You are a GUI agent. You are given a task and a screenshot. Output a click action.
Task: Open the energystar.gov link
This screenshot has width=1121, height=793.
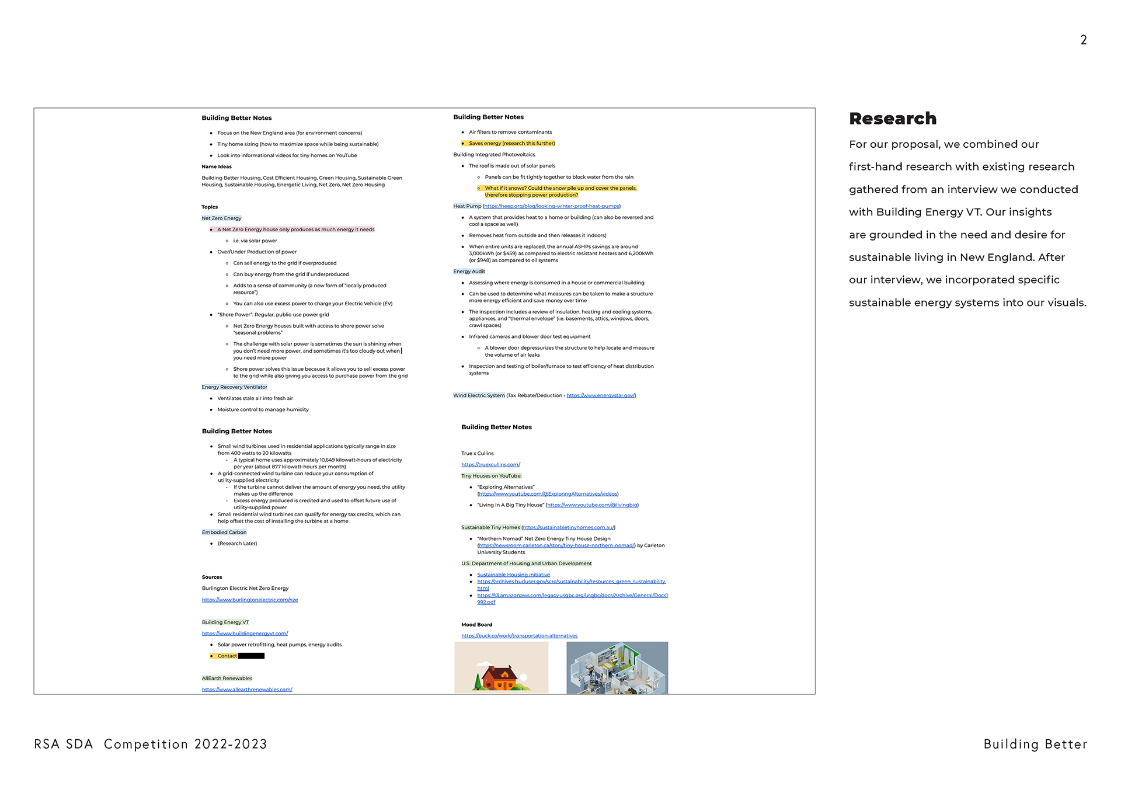click(600, 395)
